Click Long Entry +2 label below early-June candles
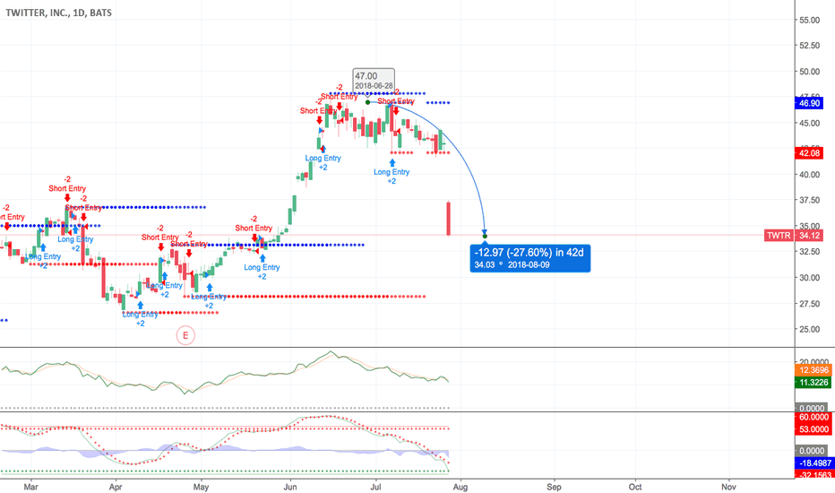The image size is (835, 493). pos(323,162)
